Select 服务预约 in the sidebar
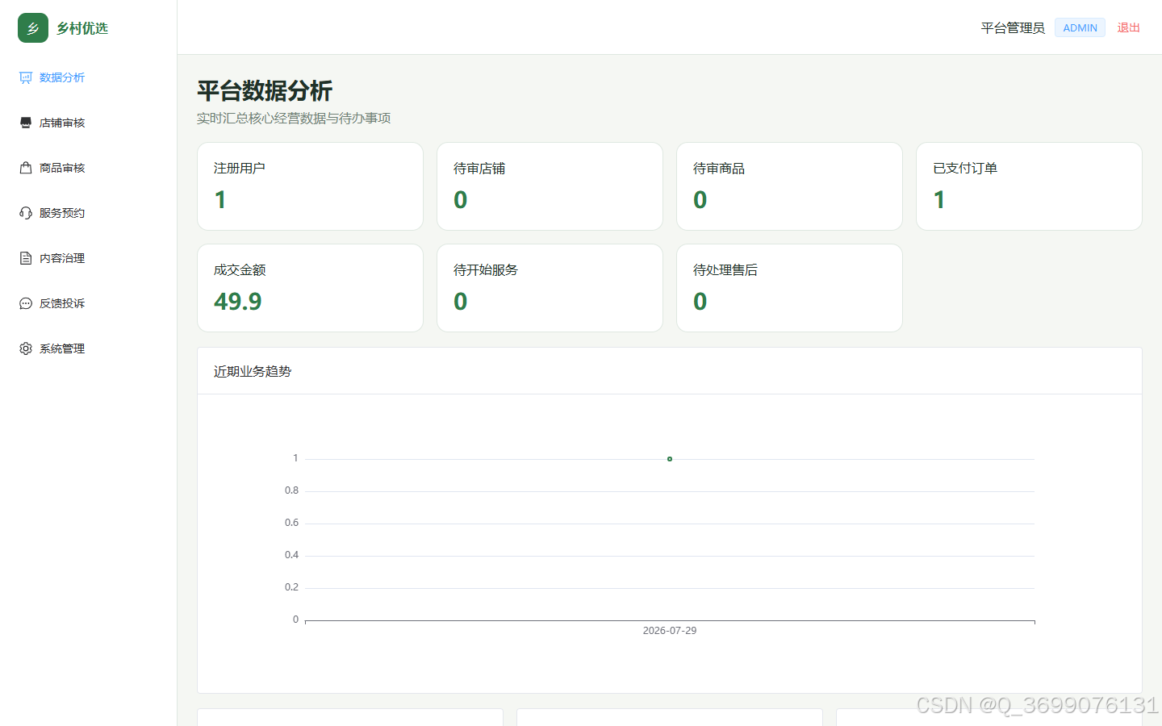This screenshot has width=1162, height=726. pos(89,213)
